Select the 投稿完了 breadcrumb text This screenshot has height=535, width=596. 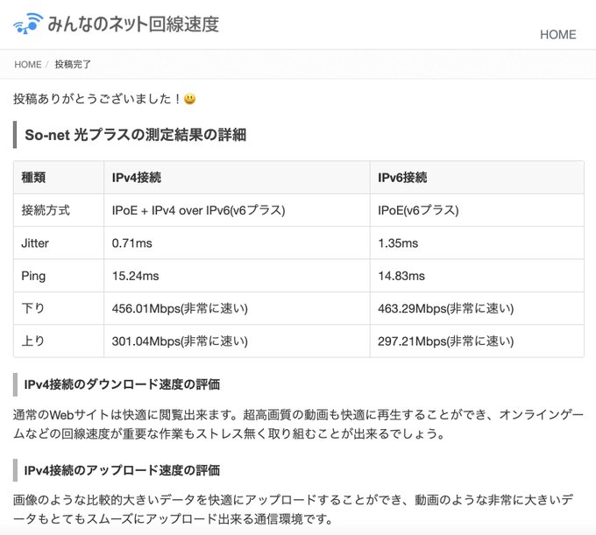click(x=73, y=65)
